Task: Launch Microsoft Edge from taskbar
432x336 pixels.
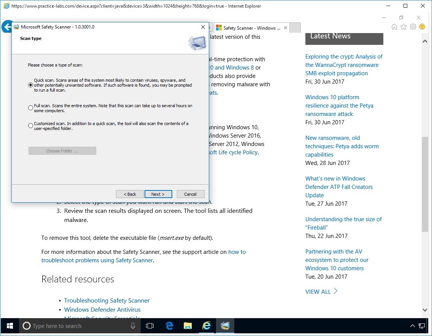Action: click(x=169, y=326)
